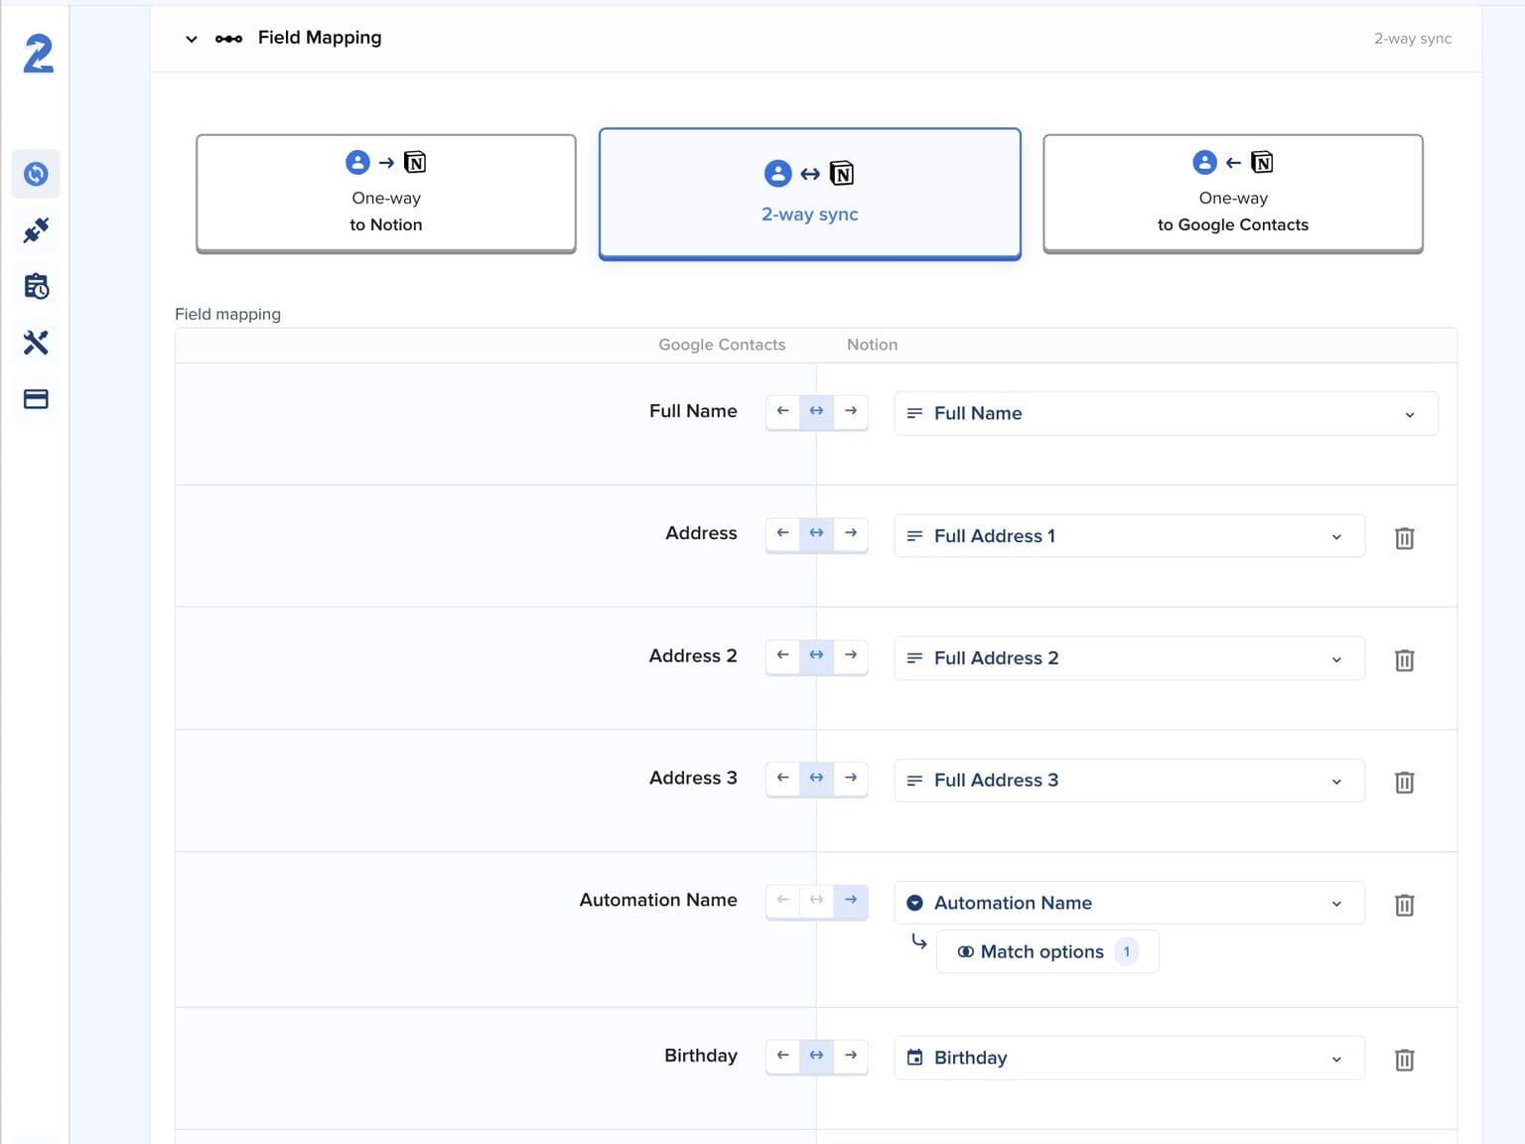Open the scheduled tasks clipboard icon
Image resolution: width=1525 pixels, height=1144 pixels.
point(36,287)
